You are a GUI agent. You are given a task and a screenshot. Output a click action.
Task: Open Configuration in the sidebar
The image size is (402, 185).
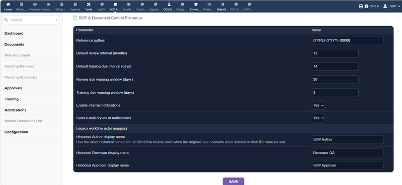tap(16, 132)
